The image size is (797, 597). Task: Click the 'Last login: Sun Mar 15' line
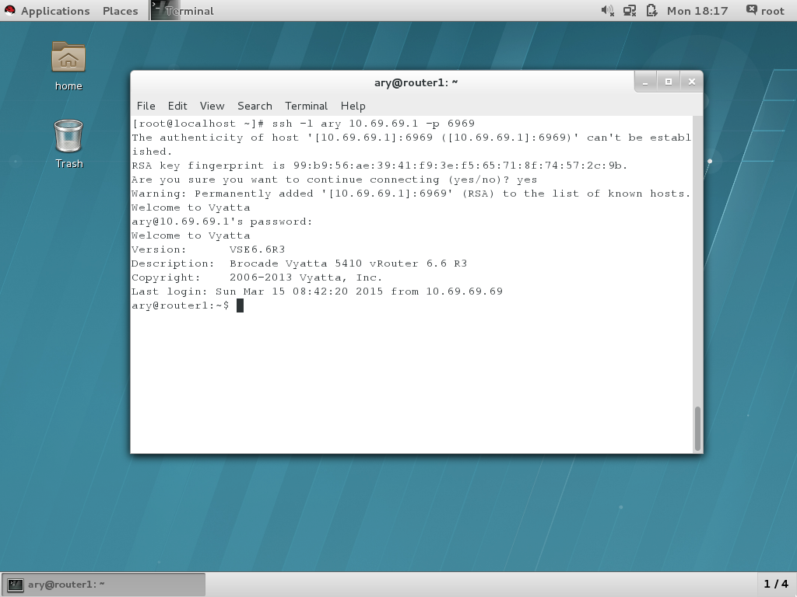tap(317, 292)
